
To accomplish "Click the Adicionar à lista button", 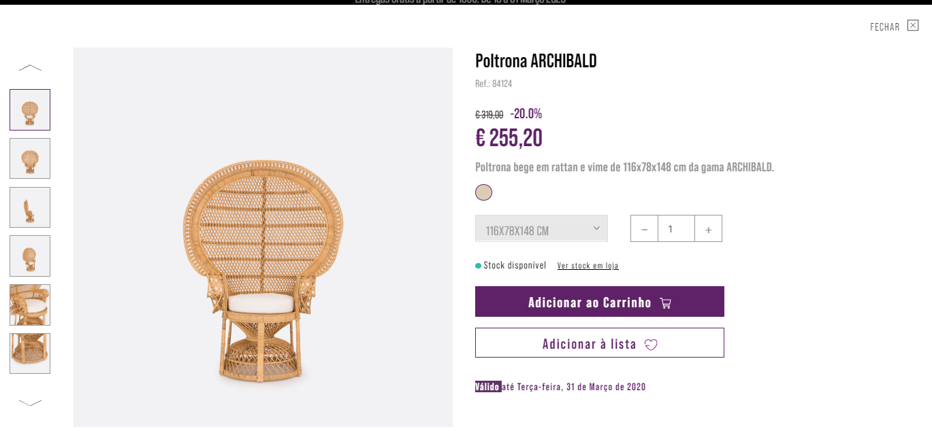I will click(590, 343).
